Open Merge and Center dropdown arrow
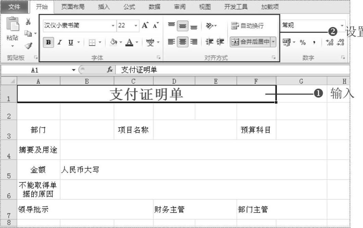Viewport: 363px width, 228px height. 274,42
